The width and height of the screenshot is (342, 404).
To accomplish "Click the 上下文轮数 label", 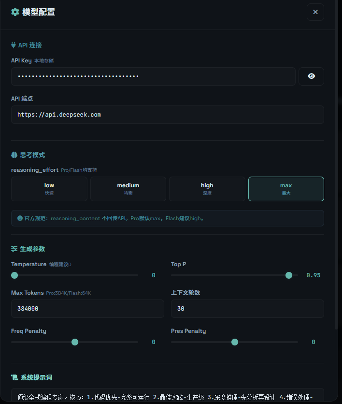I will 185,292.
